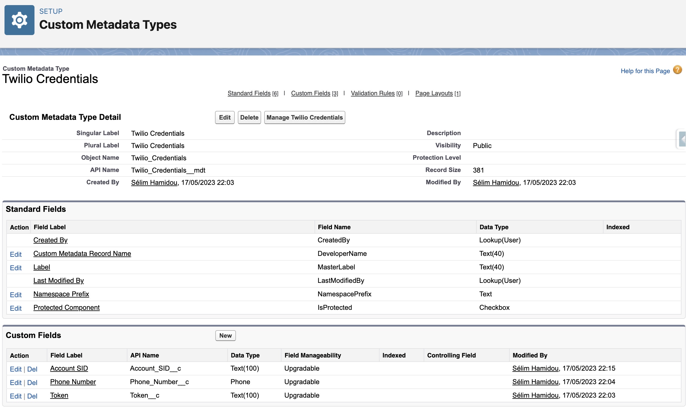Viewport: 686px width, 409px height.
Task: Expand the collapsed side panel arrow
Action: [682, 139]
